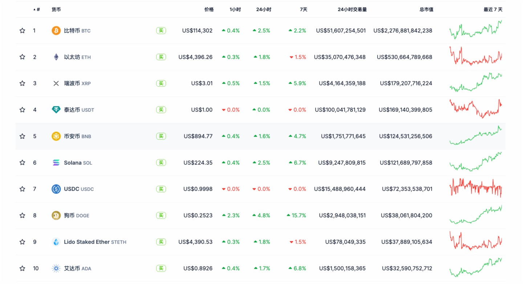523x284 pixels.
Task: Click the 价格 price column header
Action: [209, 9]
